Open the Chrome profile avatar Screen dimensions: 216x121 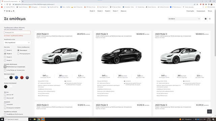point(212,4)
